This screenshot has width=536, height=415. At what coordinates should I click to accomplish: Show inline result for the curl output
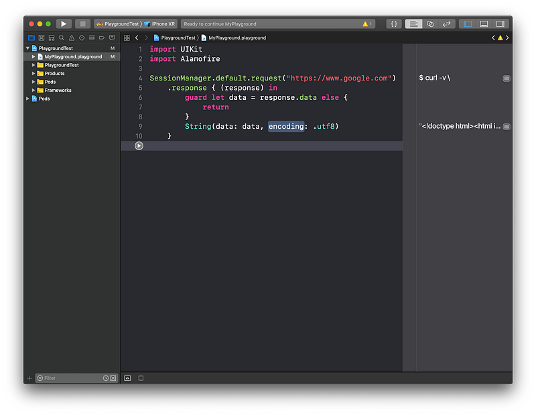tap(507, 78)
